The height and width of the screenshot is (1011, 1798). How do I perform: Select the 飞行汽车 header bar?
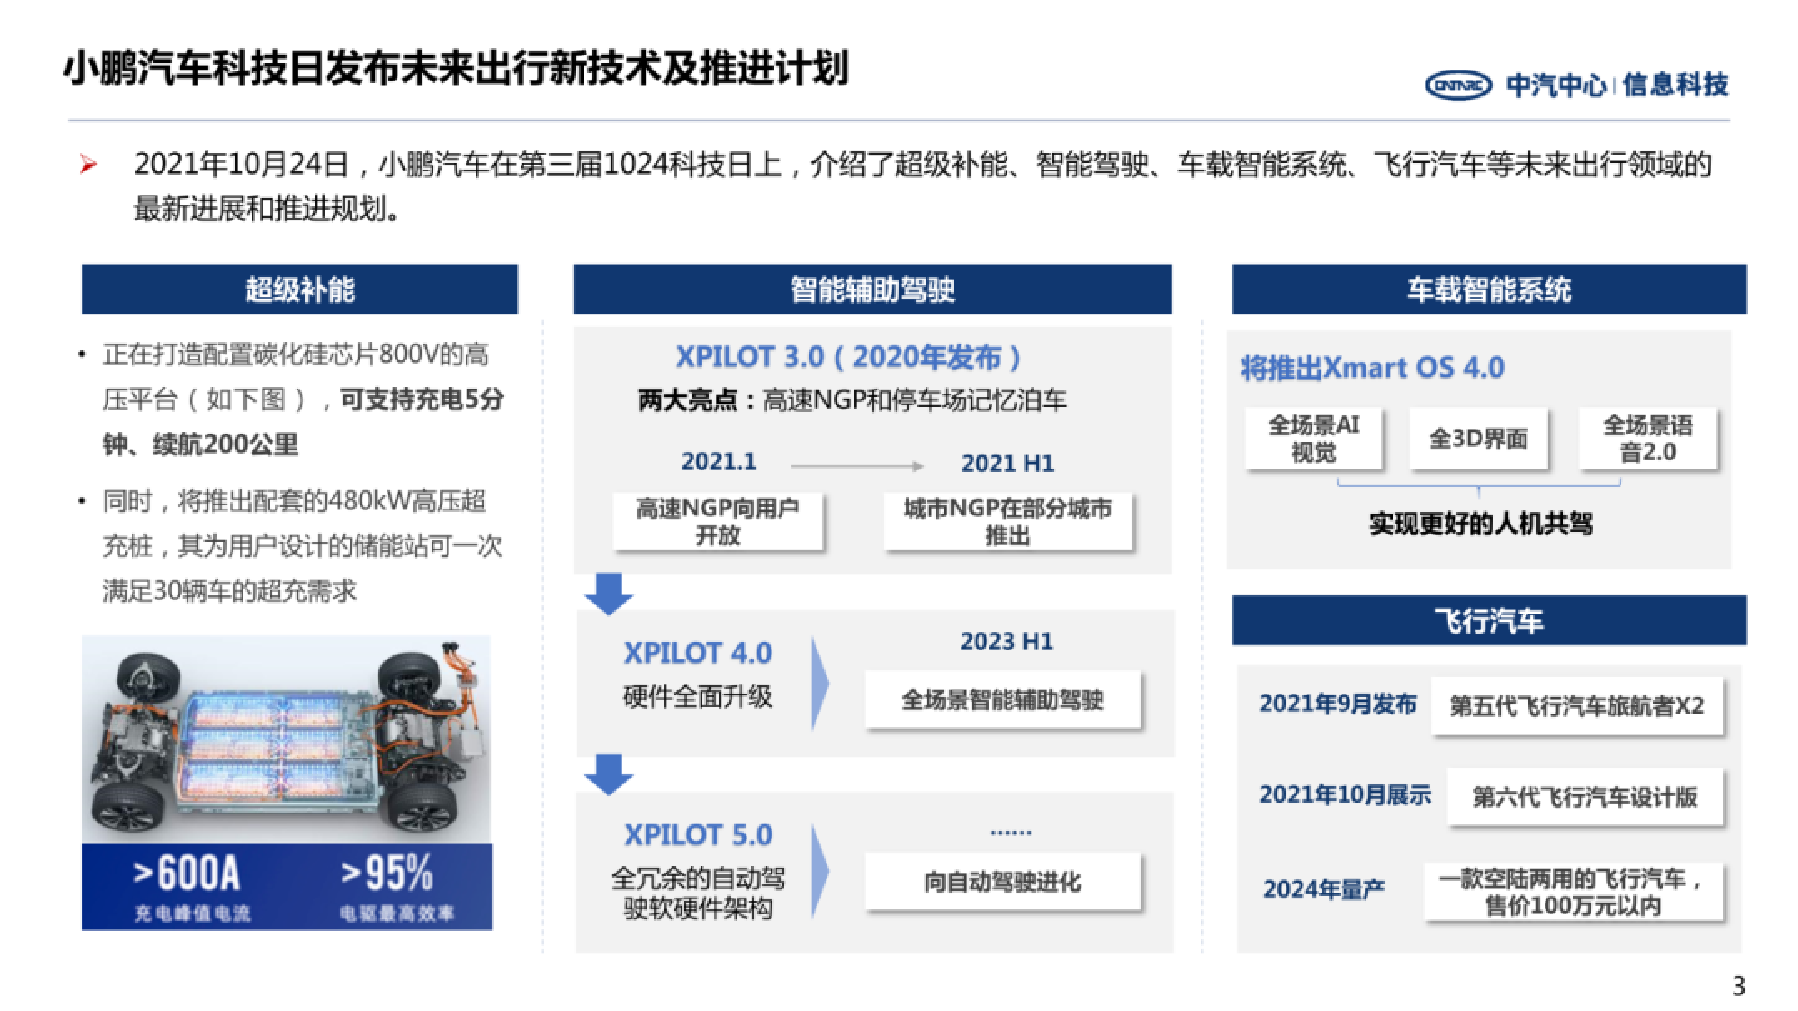tap(1488, 621)
